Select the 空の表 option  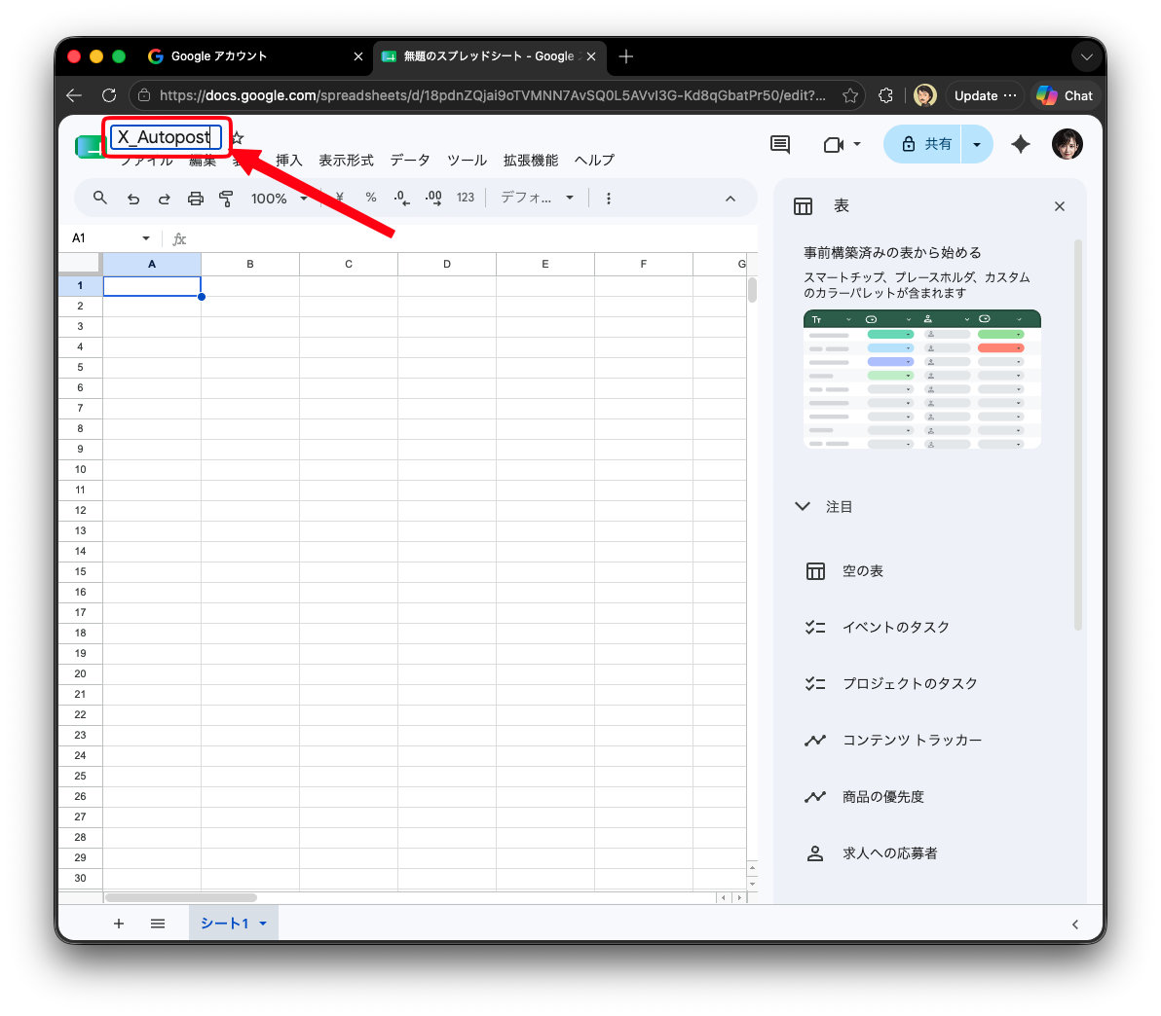[862, 571]
